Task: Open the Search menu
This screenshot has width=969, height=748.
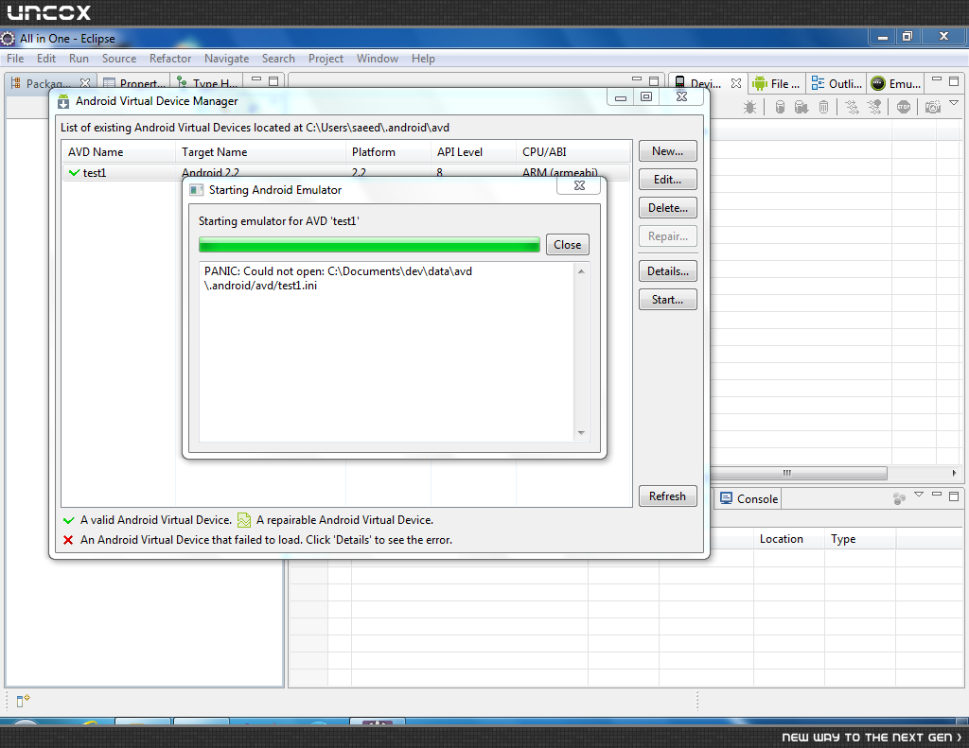Action: tap(278, 59)
